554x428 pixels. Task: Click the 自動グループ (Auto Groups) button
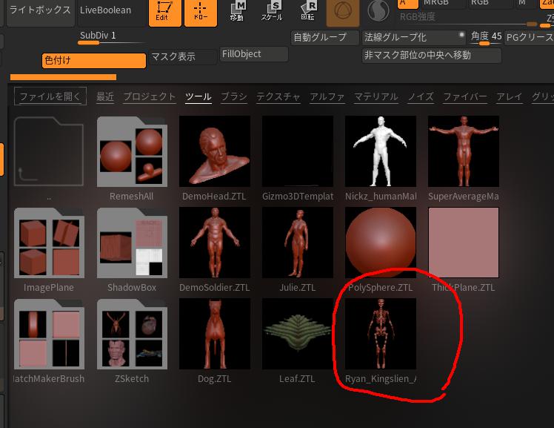click(x=324, y=38)
